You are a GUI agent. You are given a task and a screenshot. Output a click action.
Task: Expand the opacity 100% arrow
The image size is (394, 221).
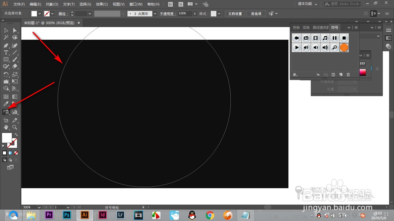point(195,14)
